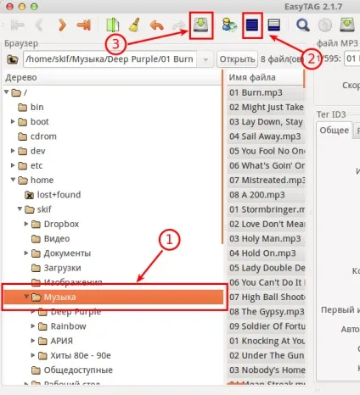Redo changes with the gray arrow
The image size is (360, 395).
tap(178, 26)
